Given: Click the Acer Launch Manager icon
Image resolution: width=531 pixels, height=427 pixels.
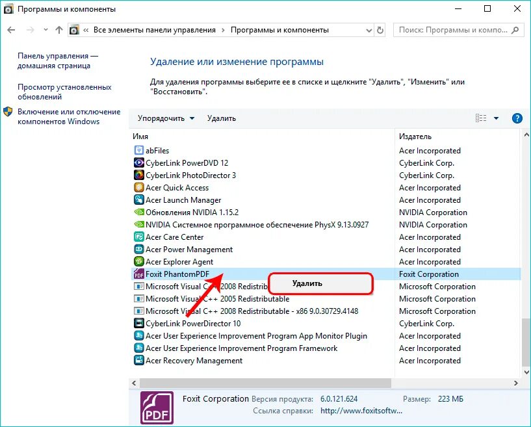Looking at the screenshot, I should (139, 200).
